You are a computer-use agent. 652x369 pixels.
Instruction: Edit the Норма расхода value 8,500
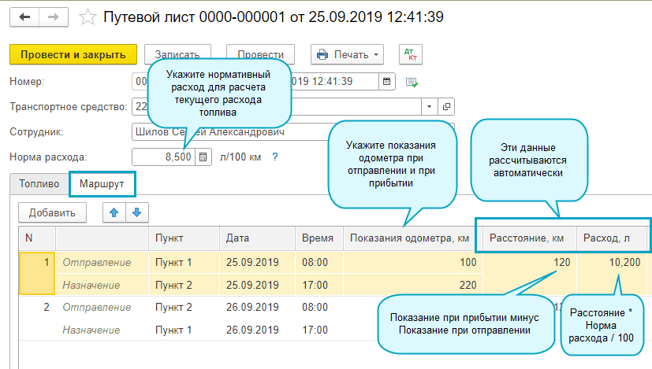(x=163, y=157)
